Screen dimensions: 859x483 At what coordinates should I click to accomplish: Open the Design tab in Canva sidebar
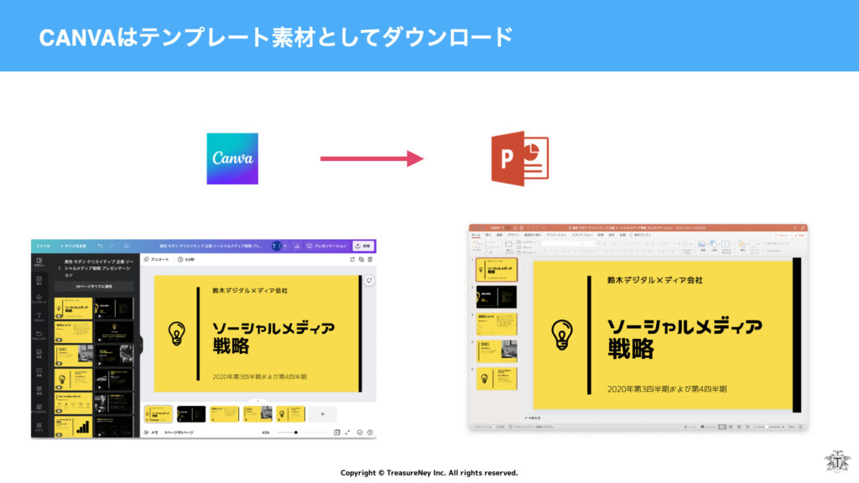(x=39, y=262)
